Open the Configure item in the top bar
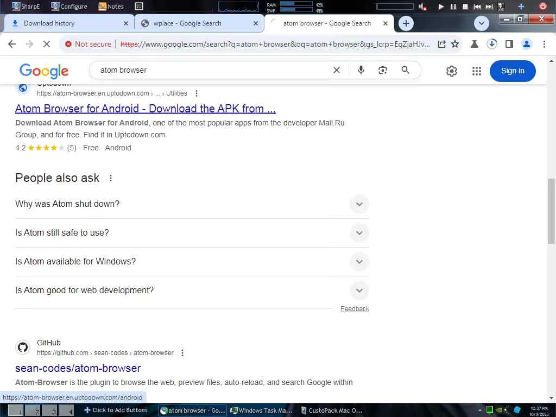The height and width of the screenshot is (417, 556). click(x=69, y=6)
